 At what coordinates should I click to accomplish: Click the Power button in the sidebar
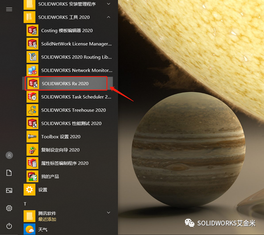pyautogui.click(x=9, y=226)
